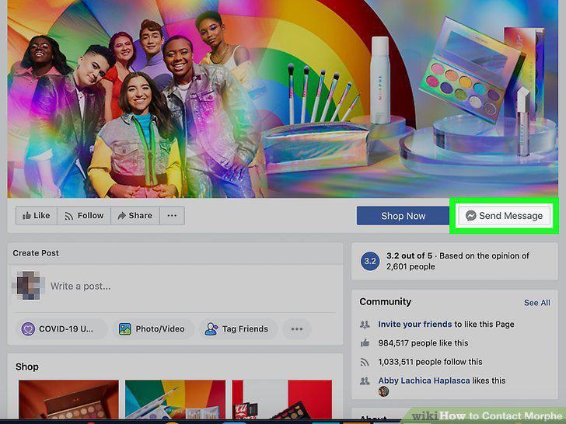Click 1,033,511 people follow this
The width and height of the screenshot is (566, 424).
point(430,362)
